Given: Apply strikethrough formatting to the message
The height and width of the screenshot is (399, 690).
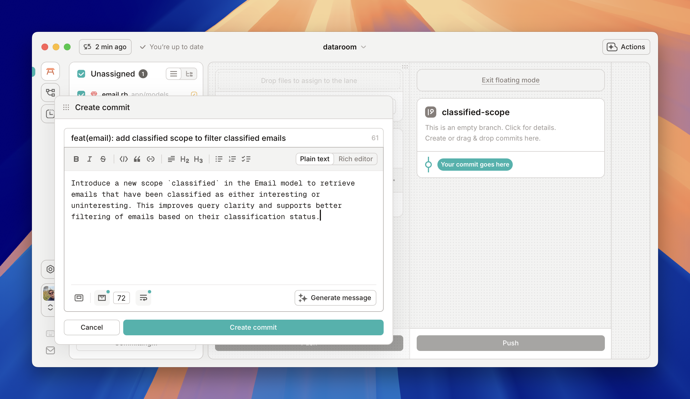Looking at the screenshot, I should [x=103, y=159].
